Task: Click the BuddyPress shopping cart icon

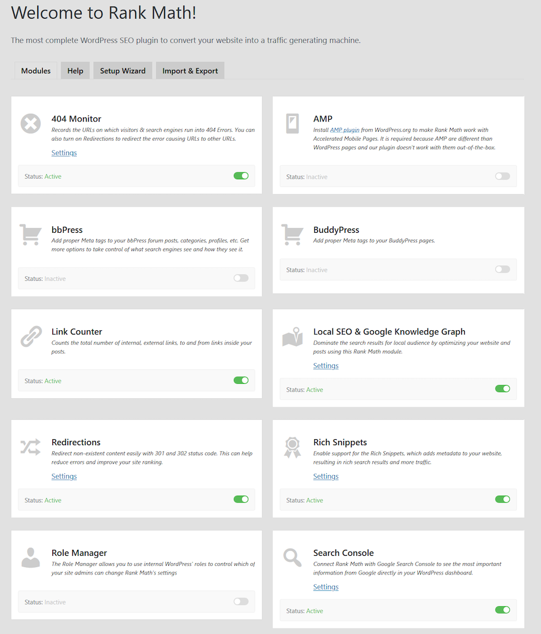Action: pyautogui.click(x=292, y=235)
